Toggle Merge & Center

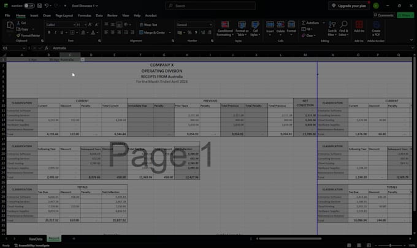tap(152, 32)
